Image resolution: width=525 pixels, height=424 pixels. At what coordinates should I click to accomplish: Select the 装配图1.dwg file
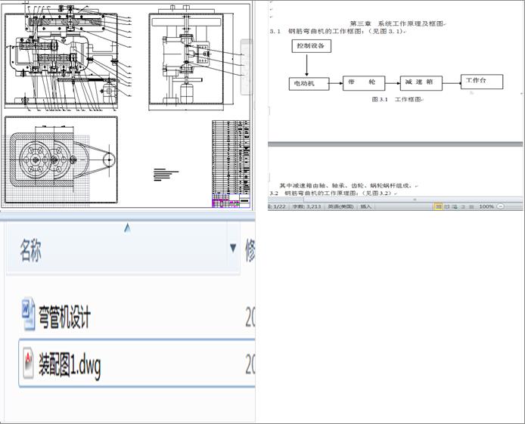click(137, 364)
